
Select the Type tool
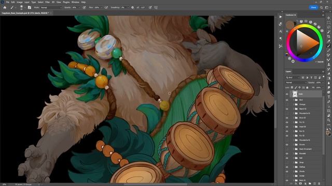coord(328,97)
